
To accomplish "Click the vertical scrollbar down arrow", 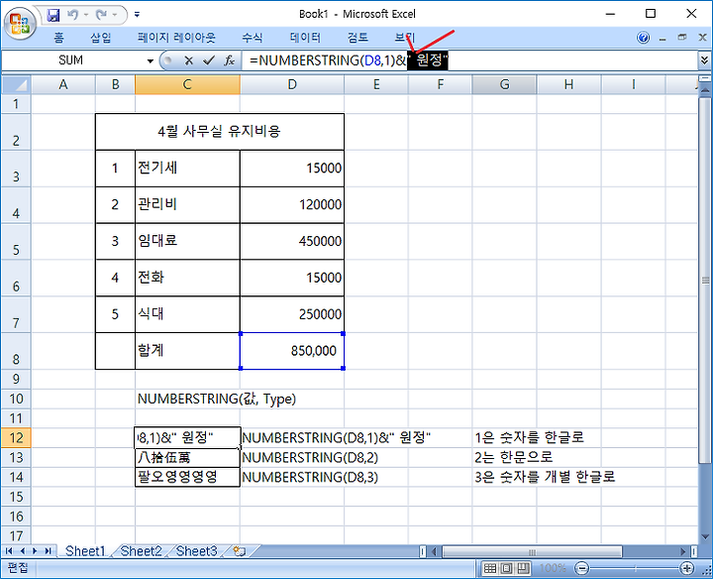I will [705, 537].
